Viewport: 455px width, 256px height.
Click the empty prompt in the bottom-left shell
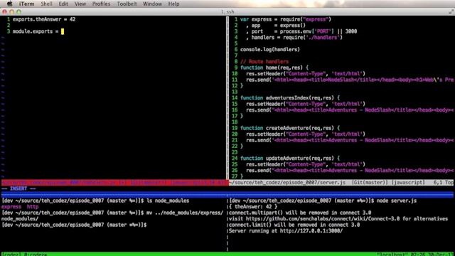click(x=74, y=225)
